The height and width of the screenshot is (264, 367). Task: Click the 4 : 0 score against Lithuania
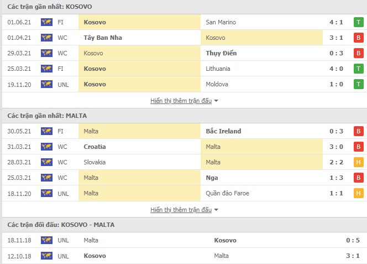tap(336, 69)
